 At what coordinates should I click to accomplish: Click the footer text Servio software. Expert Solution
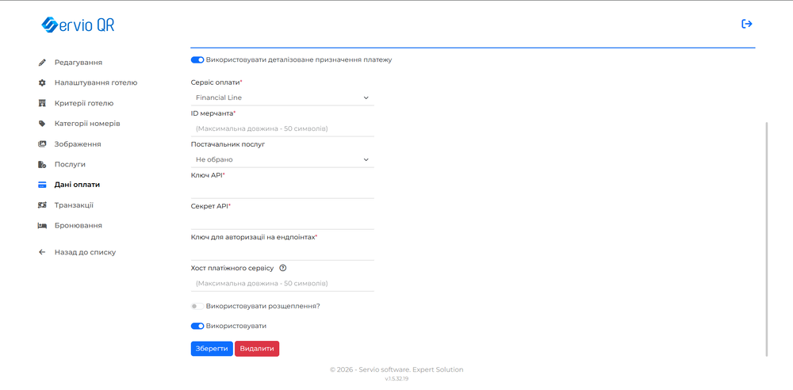[x=411, y=369]
